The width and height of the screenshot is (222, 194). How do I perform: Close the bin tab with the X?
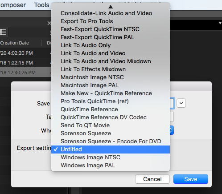(x=49, y=23)
